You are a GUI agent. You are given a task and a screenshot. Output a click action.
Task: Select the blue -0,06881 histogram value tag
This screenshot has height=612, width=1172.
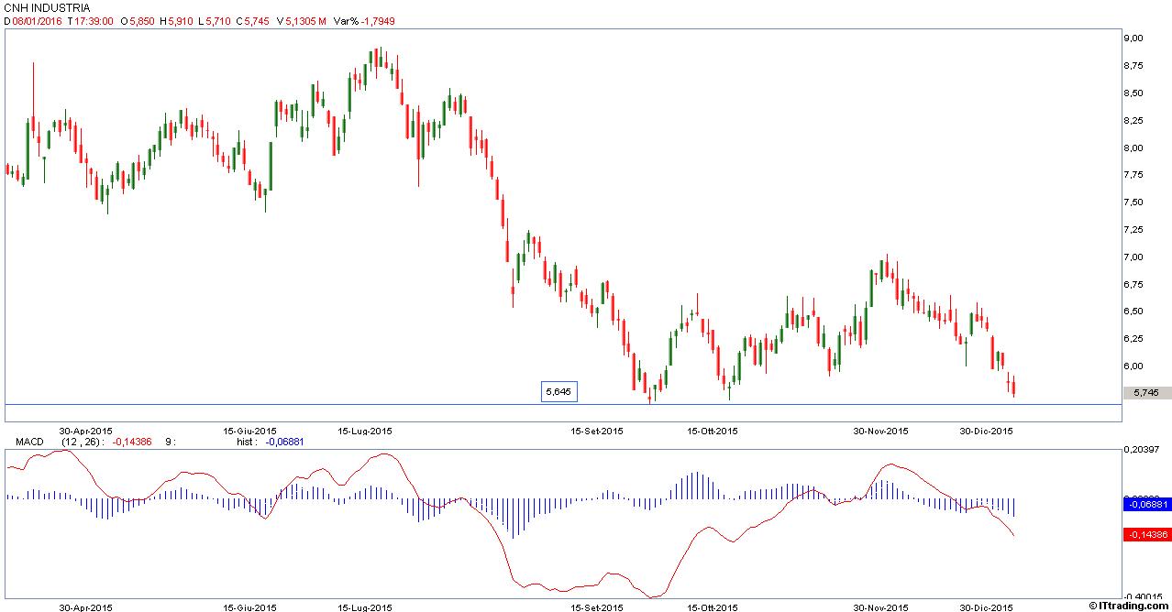tap(1146, 503)
